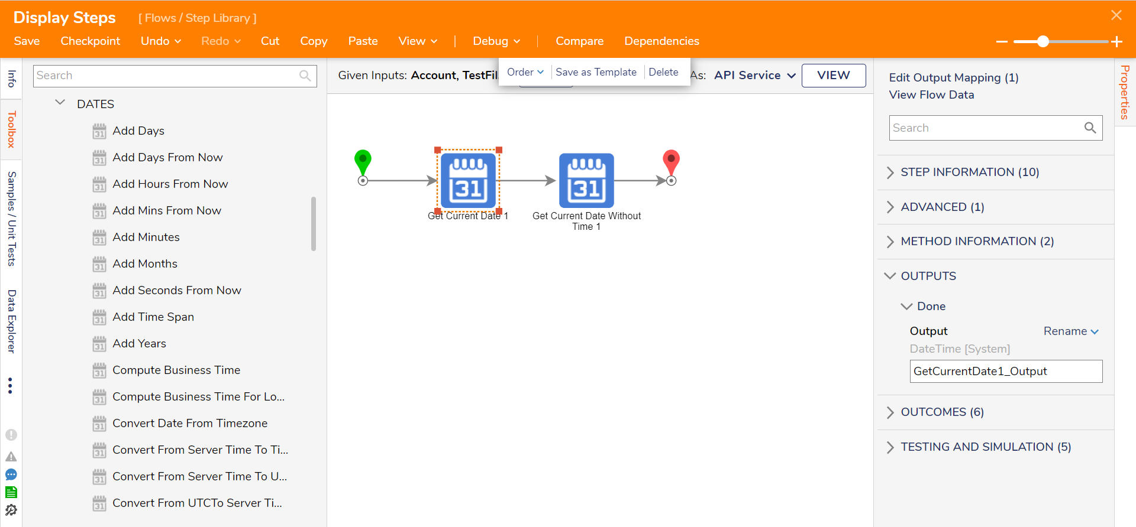Click the calendar icon beside Add Mins From Now
The height and width of the screenshot is (527, 1136).
click(x=99, y=211)
